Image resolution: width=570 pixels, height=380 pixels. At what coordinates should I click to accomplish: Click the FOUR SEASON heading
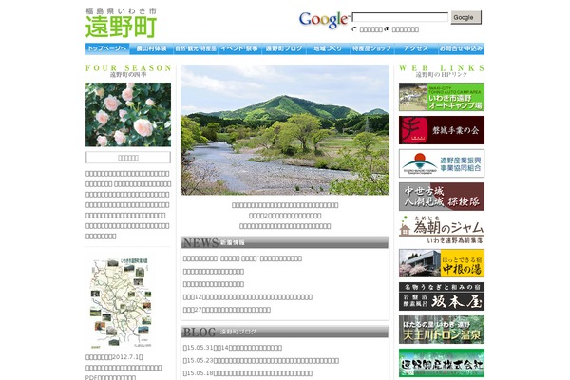pyautogui.click(x=128, y=68)
